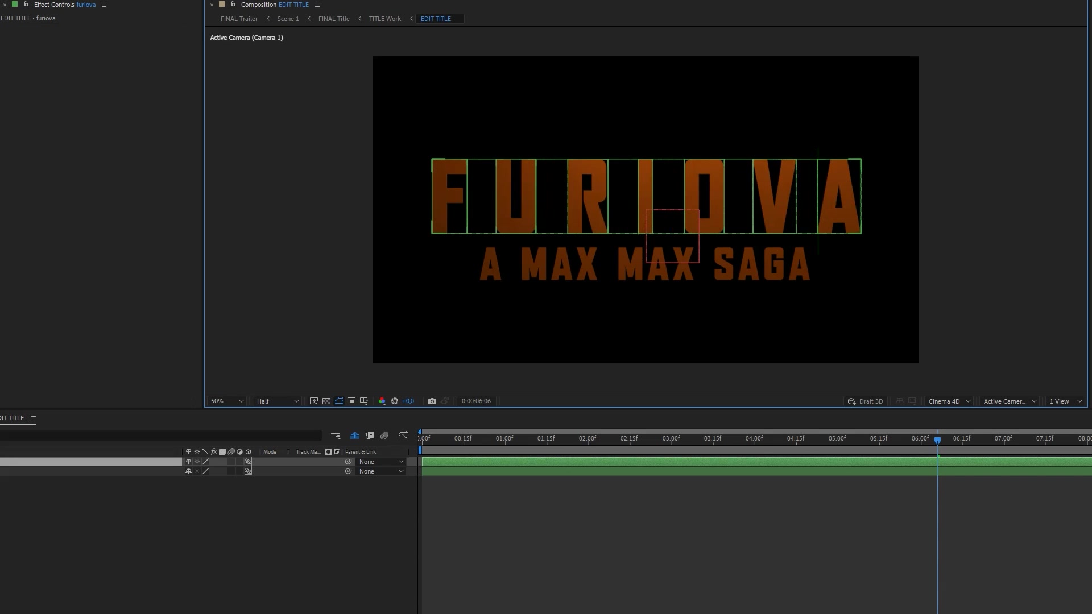This screenshot has width=1092, height=614.
Task: Click the Composition panel lock icon
Action: tap(233, 5)
